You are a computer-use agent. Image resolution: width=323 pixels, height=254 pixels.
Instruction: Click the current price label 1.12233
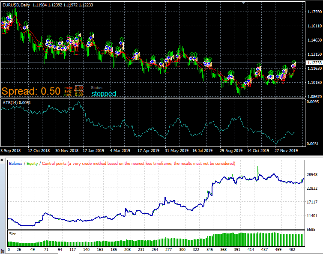click(314, 63)
